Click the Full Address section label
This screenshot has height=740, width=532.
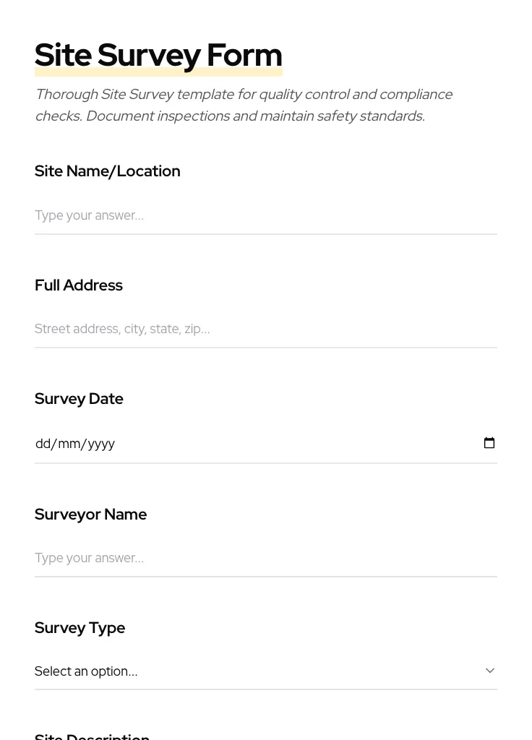coord(78,285)
